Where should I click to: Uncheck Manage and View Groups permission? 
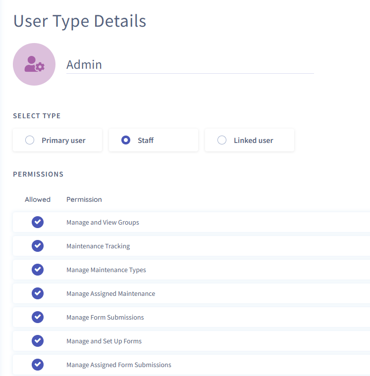(38, 222)
